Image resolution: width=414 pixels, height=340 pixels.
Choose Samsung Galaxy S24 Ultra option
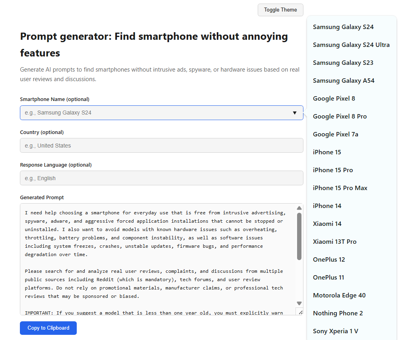(x=351, y=45)
